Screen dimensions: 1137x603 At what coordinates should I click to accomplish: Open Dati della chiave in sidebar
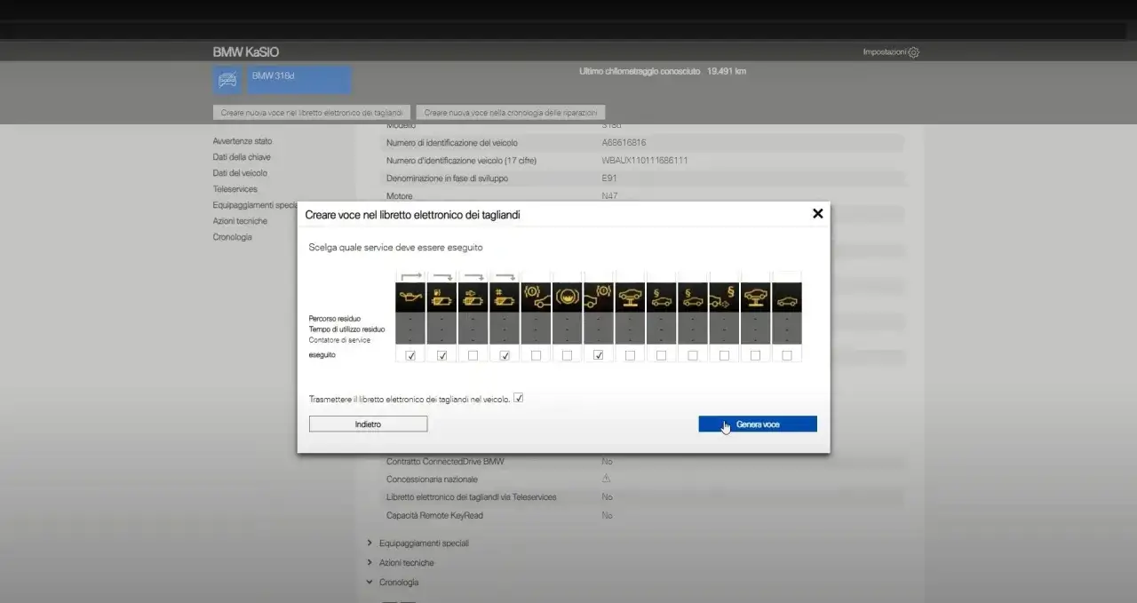pos(242,157)
